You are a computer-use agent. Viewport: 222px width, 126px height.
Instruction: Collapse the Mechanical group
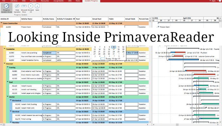(x=11, y=100)
